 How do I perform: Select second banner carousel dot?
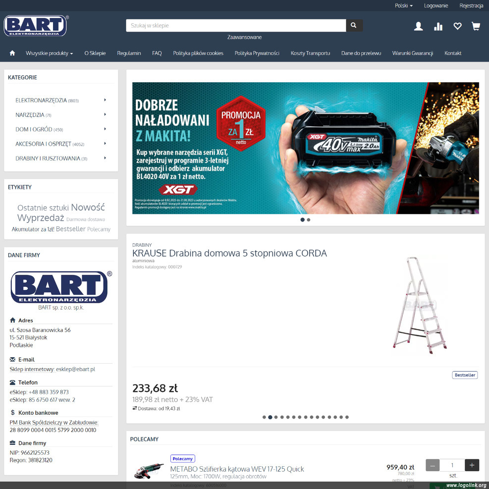309,220
